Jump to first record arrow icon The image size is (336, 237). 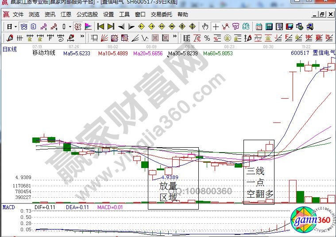coord(100,26)
